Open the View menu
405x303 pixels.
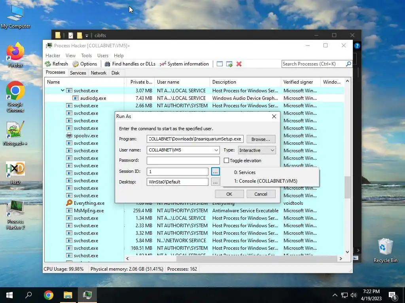(x=70, y=55)
